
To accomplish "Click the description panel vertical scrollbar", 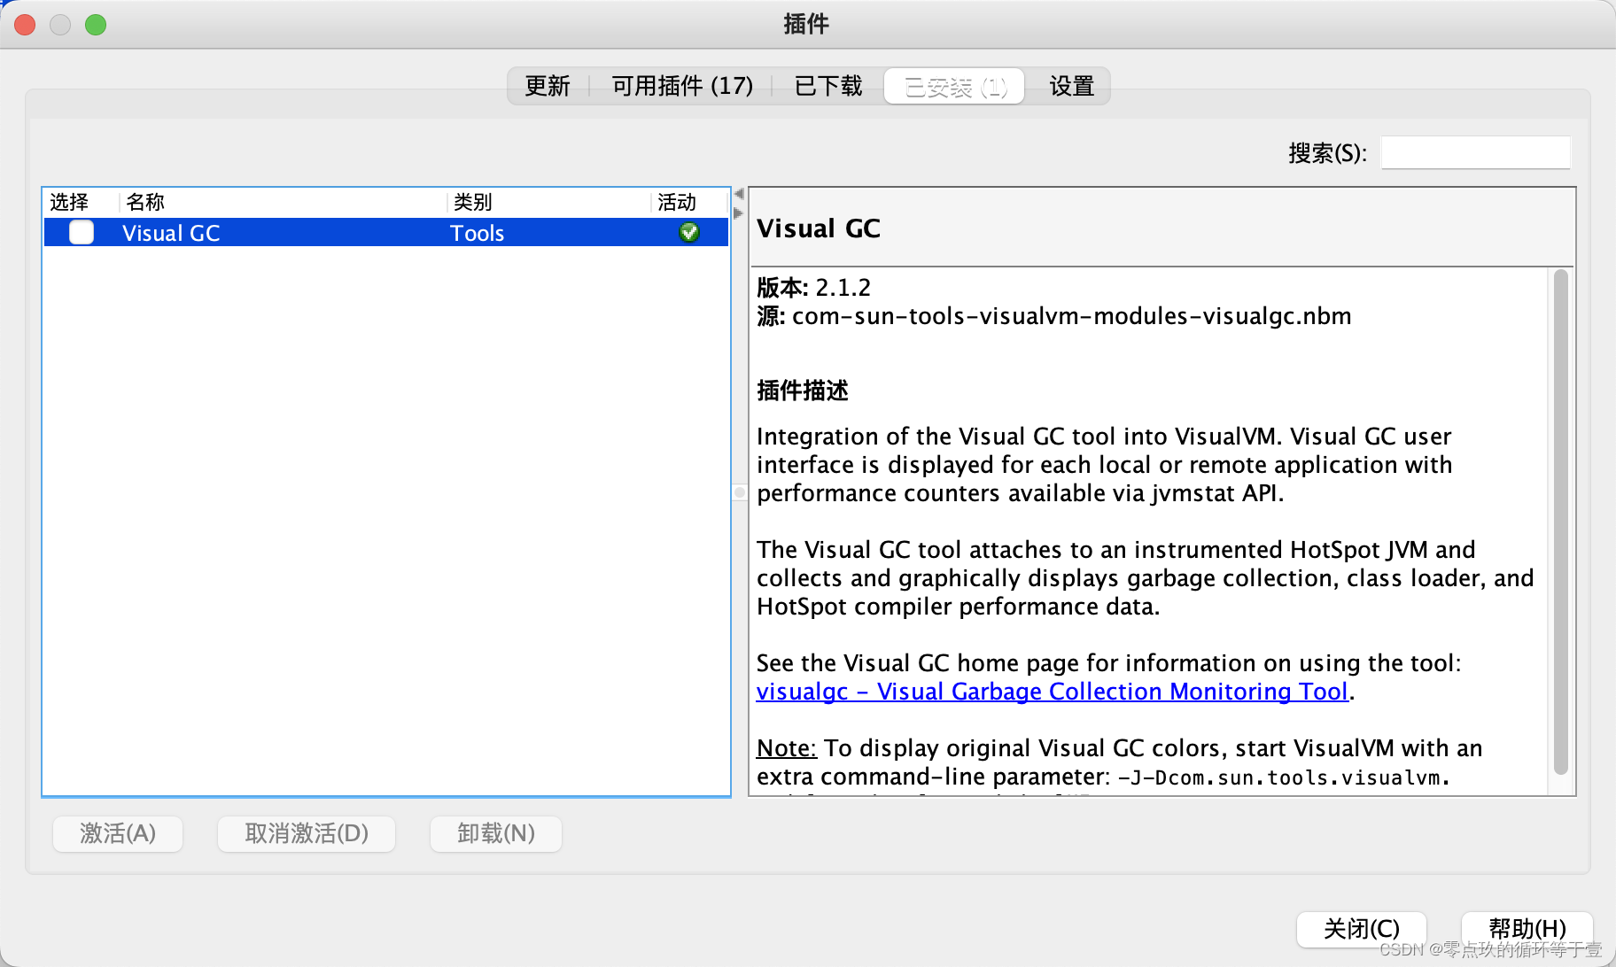I will point(1561,522).
